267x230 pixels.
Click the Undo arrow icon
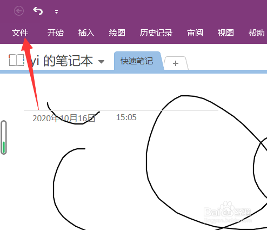click(38, 11)
